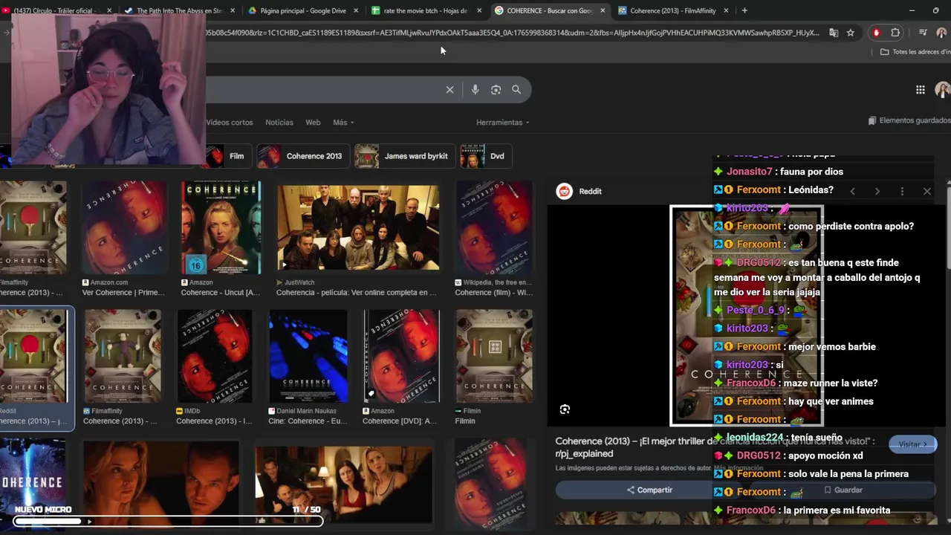Open Elementos guardados saved items
The width and height of the screenshot is (951, 535).
pyautogui.click(x=909, y=120)
